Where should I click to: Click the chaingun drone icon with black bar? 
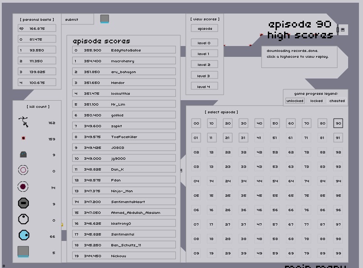pyautogui.click(x=23, y=203)
